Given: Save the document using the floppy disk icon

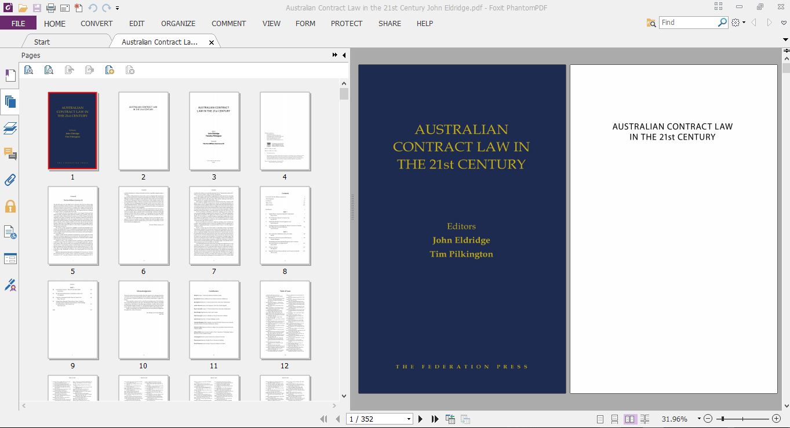Looking at the screenshot, I should coord(37,8).
